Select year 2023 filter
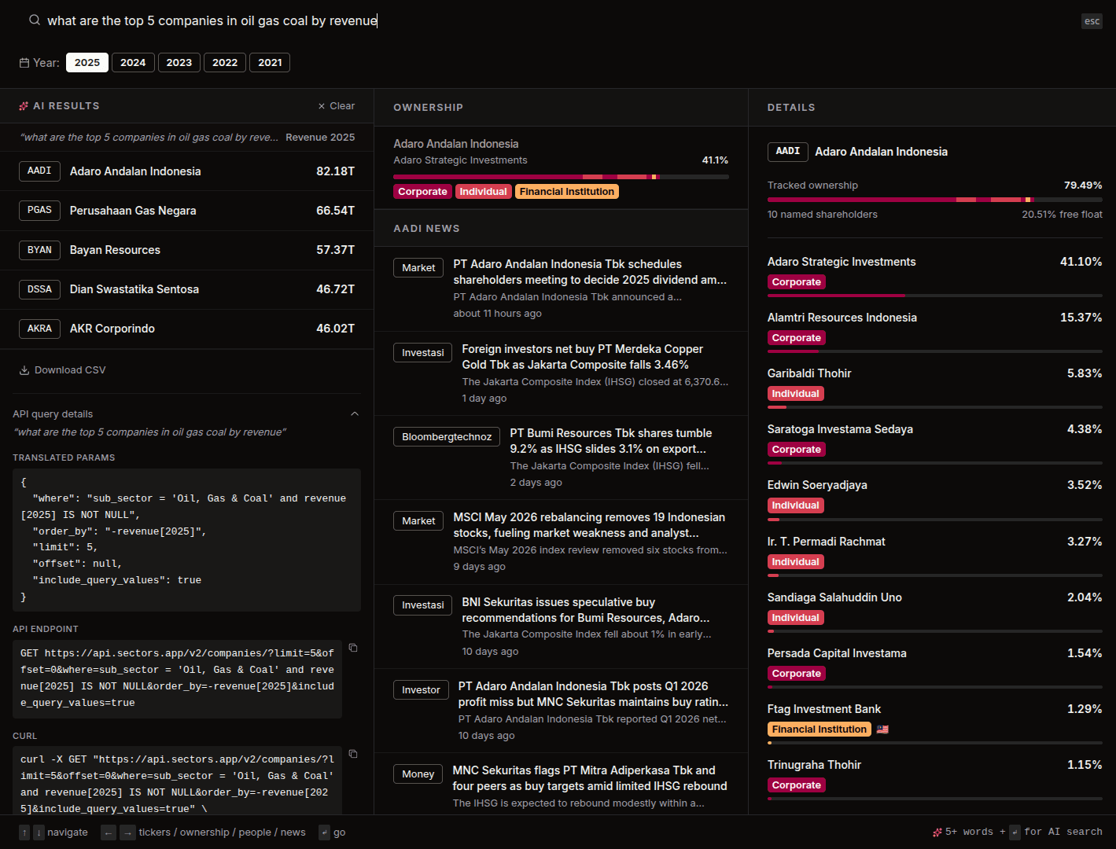The height and width of the screenshot is (849, 1116). (x=179, y=63)
